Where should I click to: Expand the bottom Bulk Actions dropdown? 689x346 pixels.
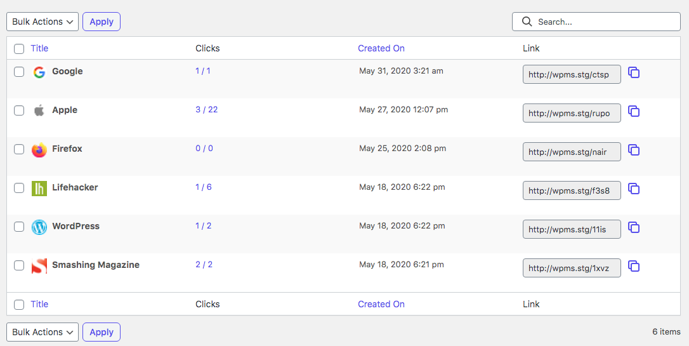pos(43,332)
